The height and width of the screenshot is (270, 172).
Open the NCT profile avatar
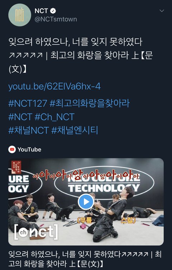(20, 15)
